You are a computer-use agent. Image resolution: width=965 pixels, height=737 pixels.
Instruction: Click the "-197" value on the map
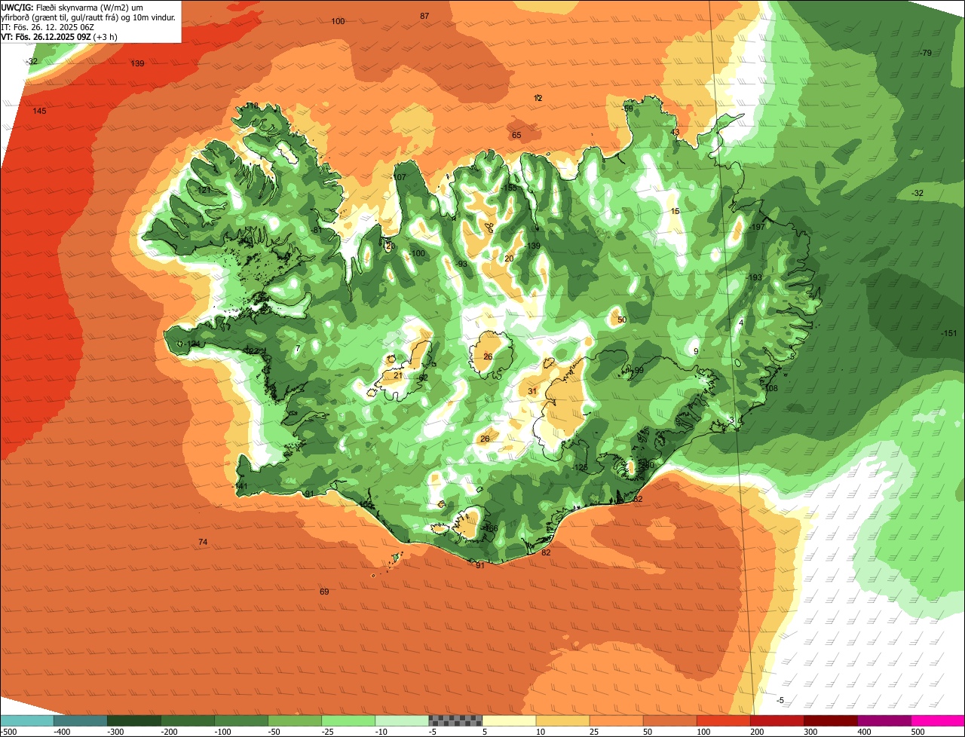757,227
